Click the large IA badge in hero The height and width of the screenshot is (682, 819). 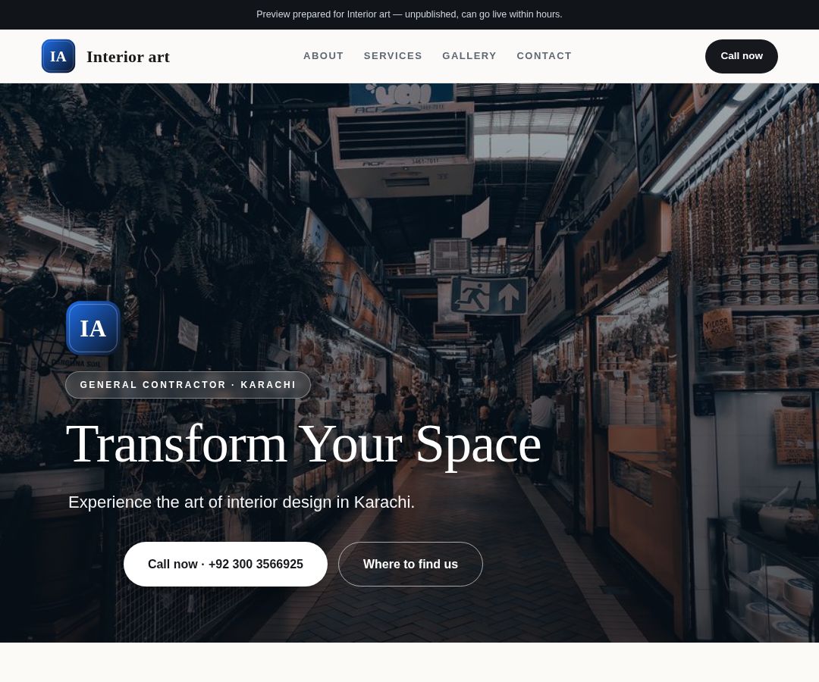point(93,328)
